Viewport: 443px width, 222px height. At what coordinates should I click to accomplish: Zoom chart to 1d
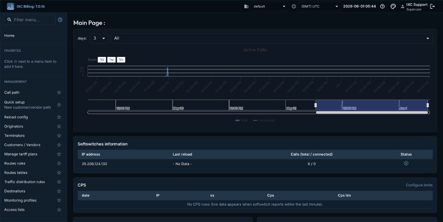pyautogui.click(x=102, y=59)
